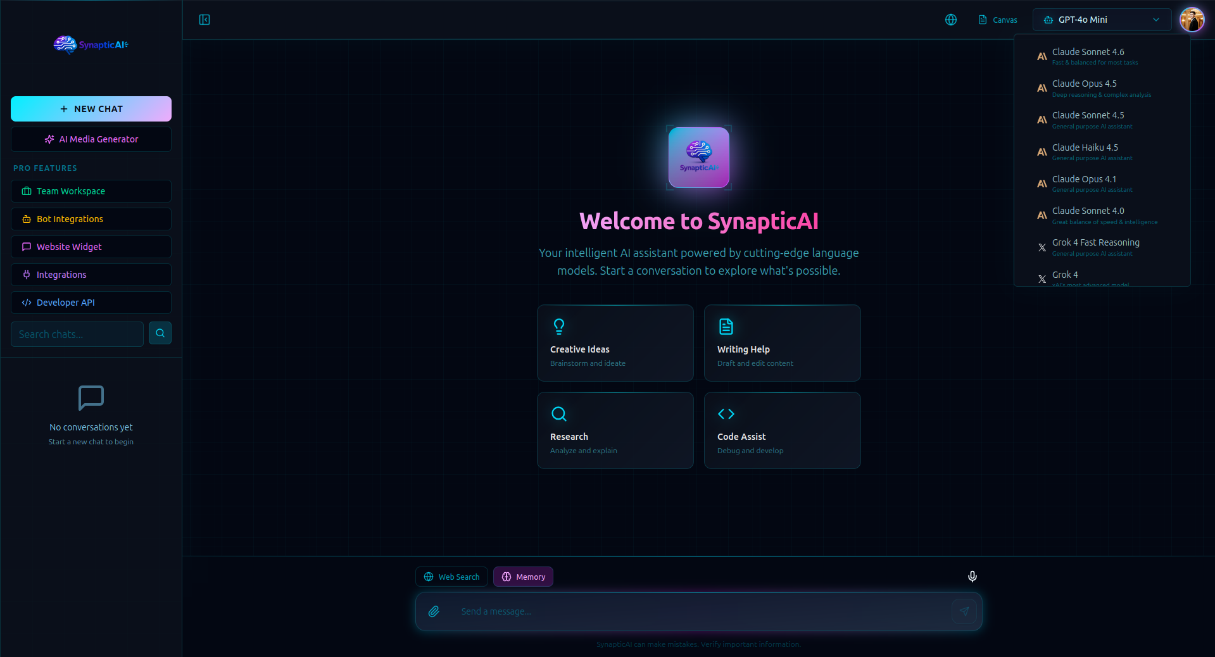The height and width of the screenshot is (657, 1215).
Task: Open Canvas mode
Action: 997,20
